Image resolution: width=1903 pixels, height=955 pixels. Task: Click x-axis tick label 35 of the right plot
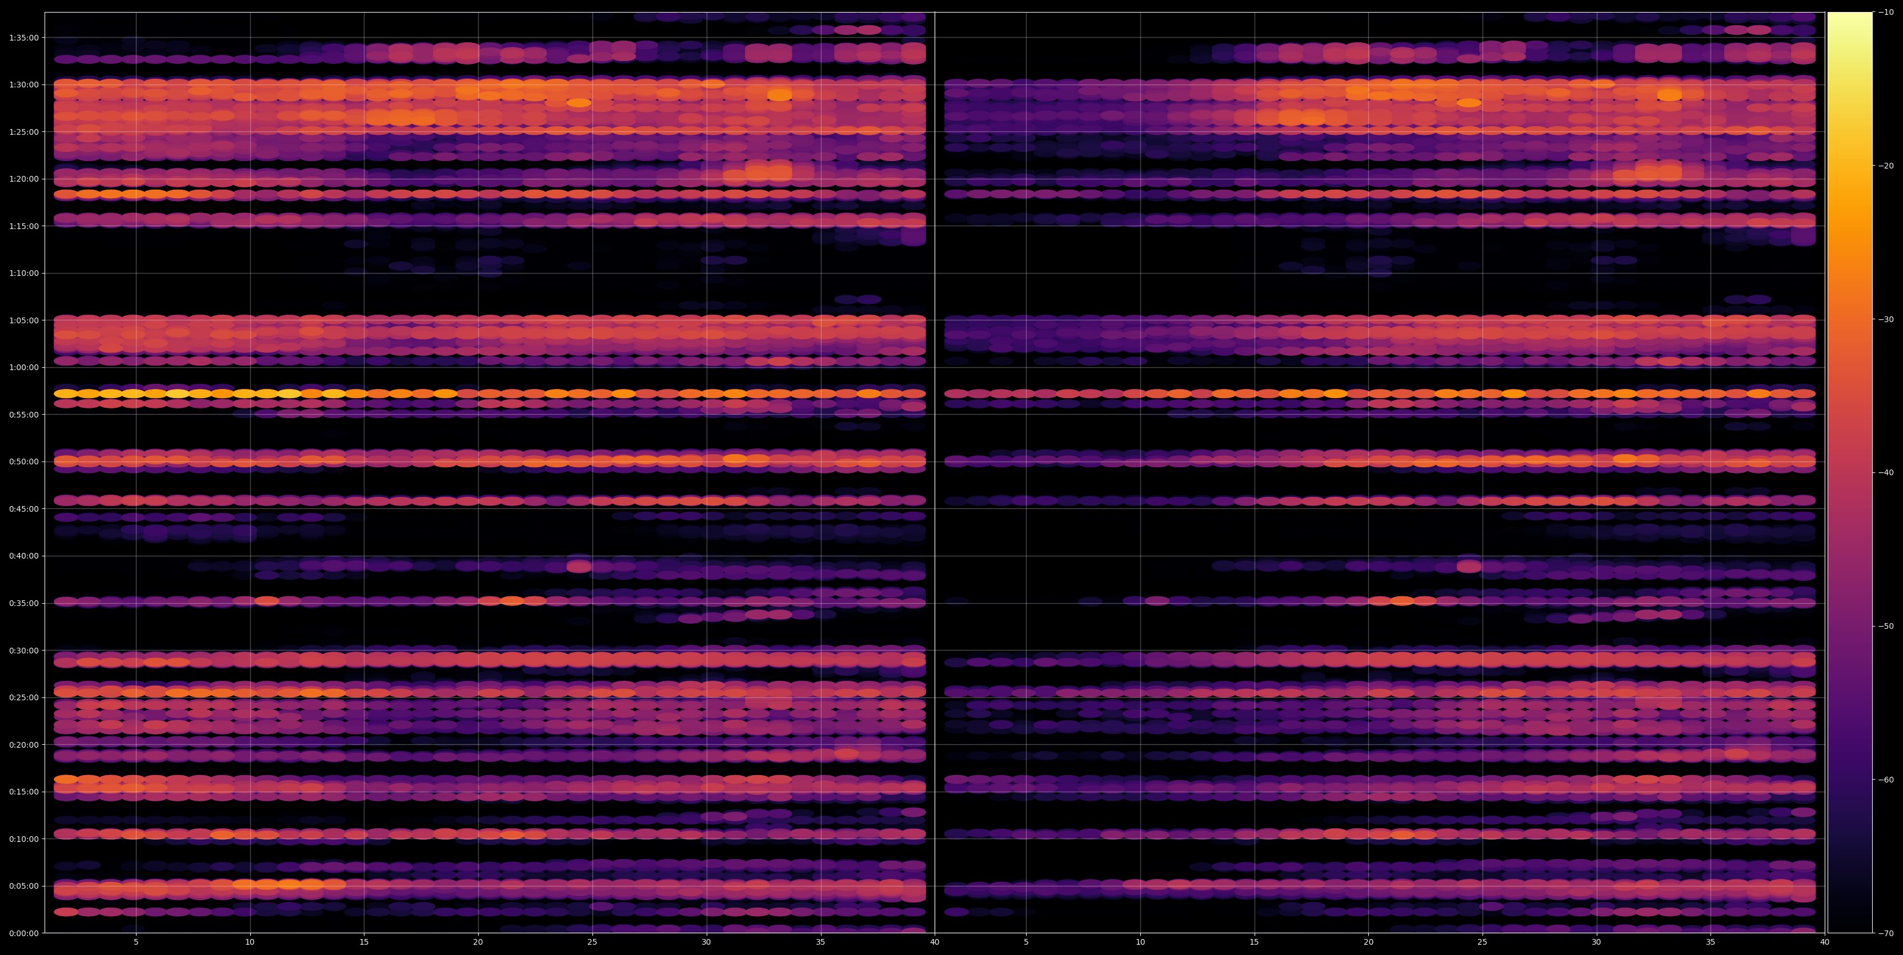[1711, 942]
